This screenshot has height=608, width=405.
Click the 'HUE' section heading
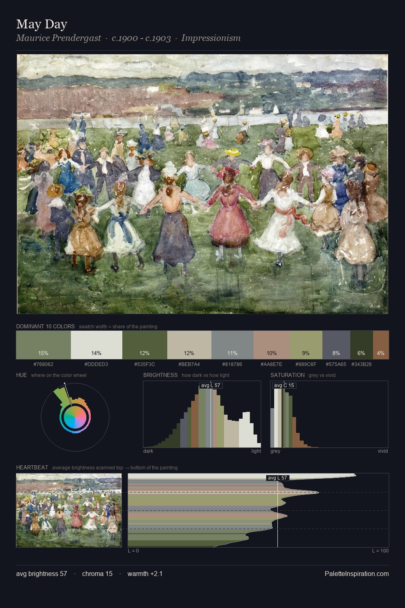(21, 375)
